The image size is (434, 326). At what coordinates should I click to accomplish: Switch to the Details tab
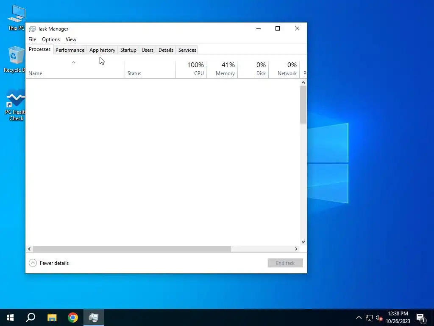[x=166, y=50]
